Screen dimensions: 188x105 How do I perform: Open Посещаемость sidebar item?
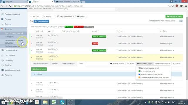(11, 50)
